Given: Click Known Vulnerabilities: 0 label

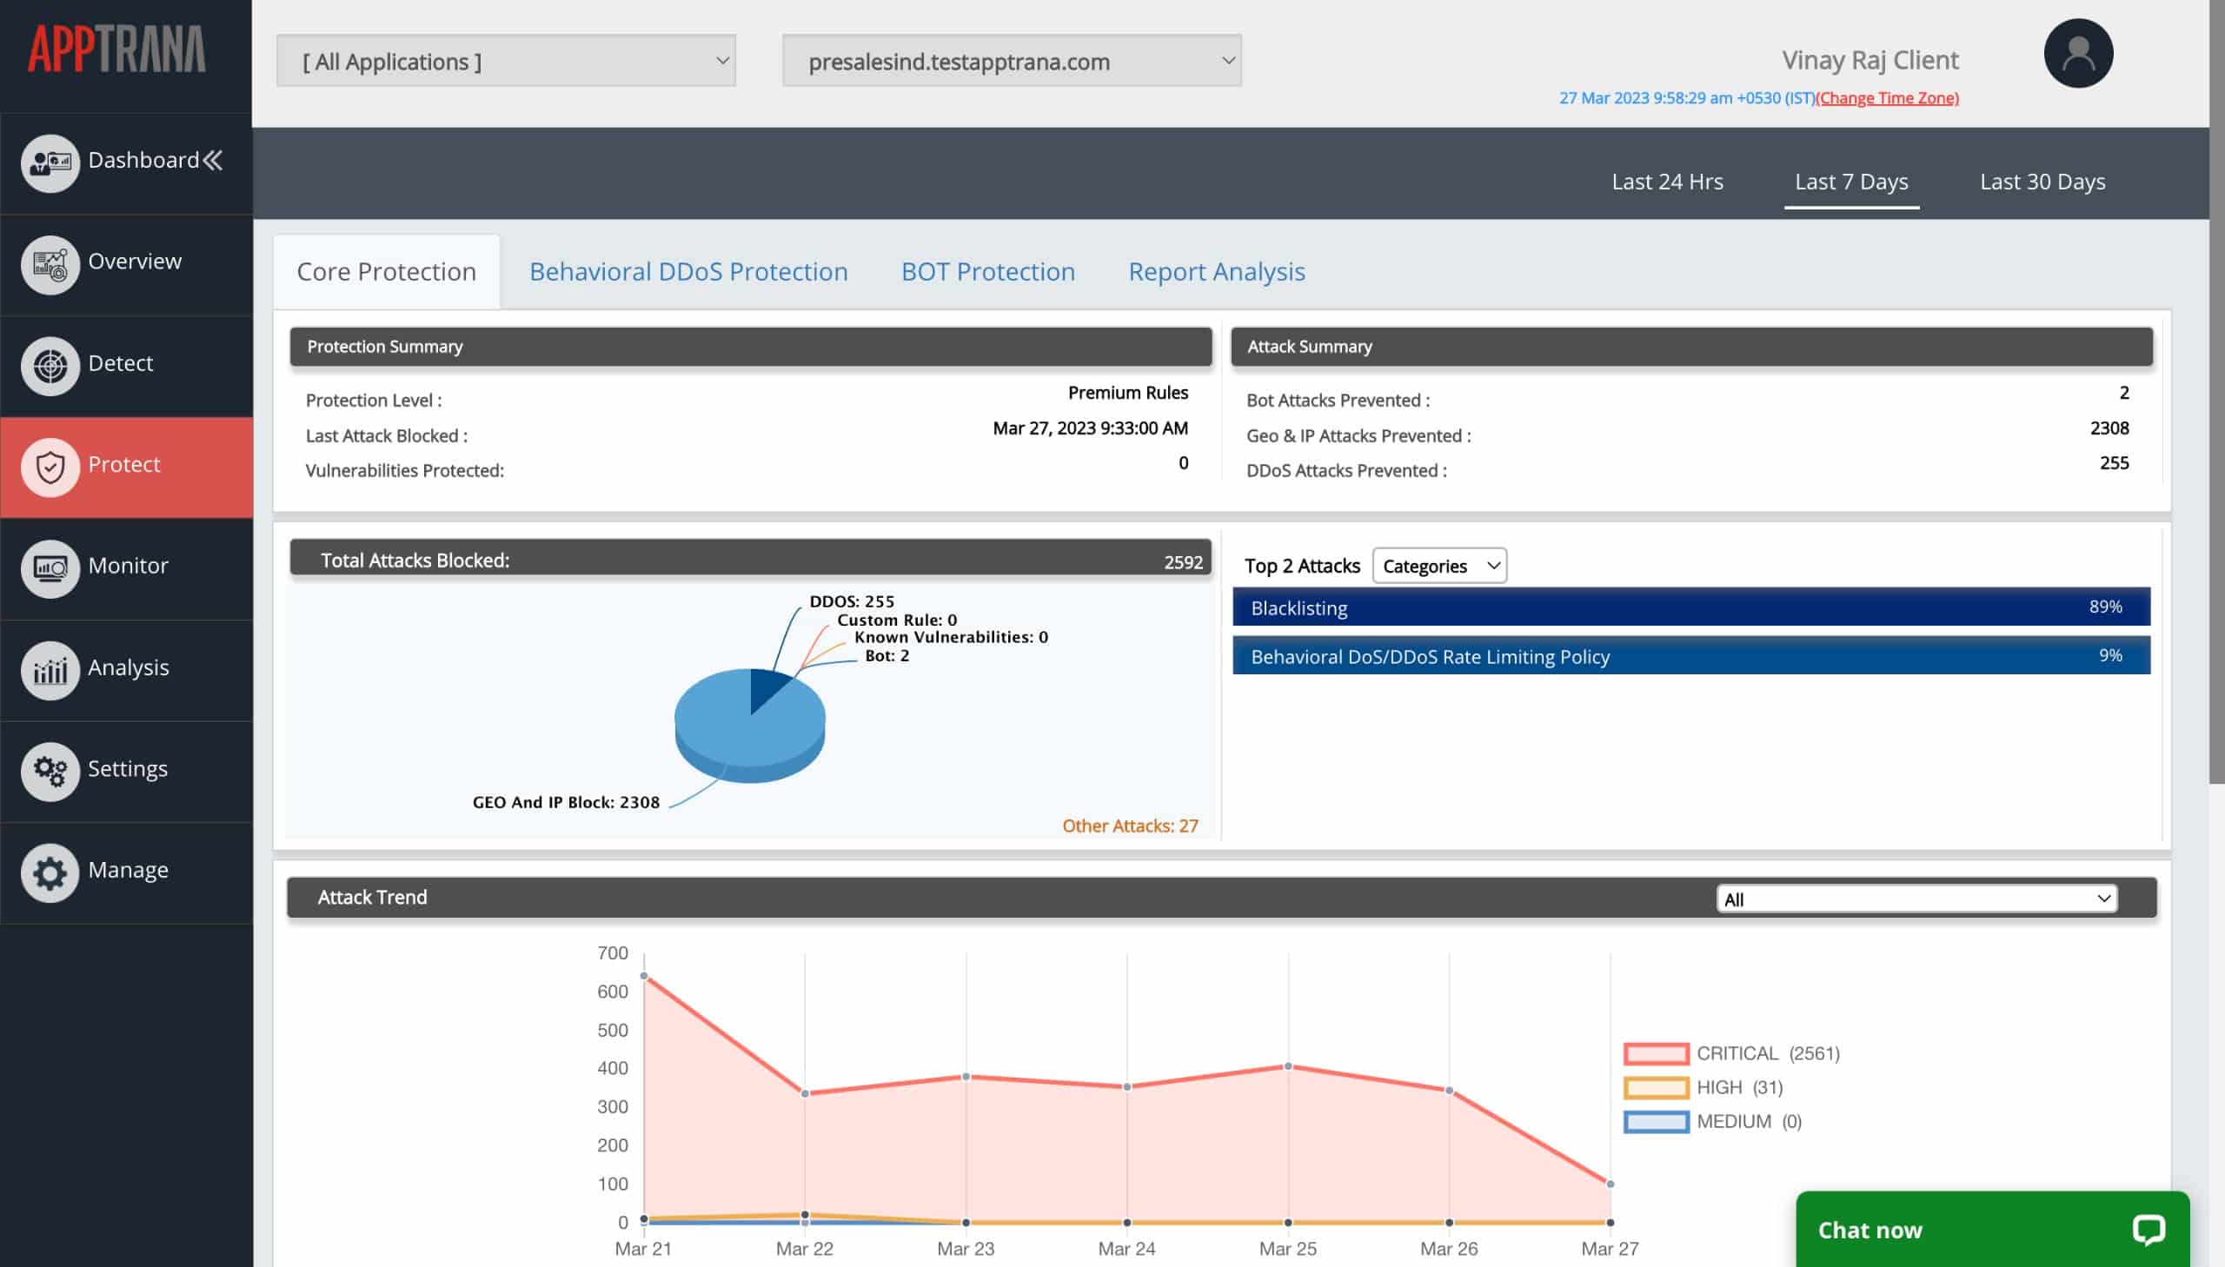Looking at the screenshot, I should pos(950,637).
